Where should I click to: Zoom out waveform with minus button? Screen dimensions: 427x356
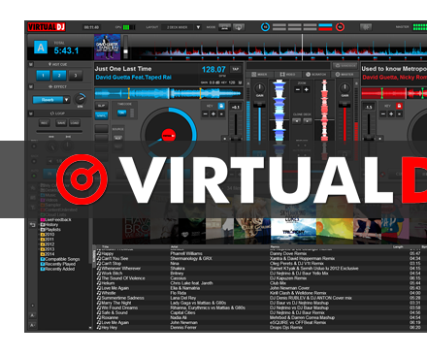click(298, 89)
